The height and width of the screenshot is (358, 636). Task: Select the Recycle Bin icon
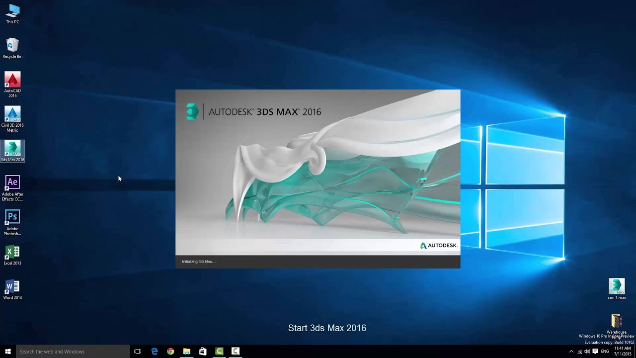[x=12, y=48]
